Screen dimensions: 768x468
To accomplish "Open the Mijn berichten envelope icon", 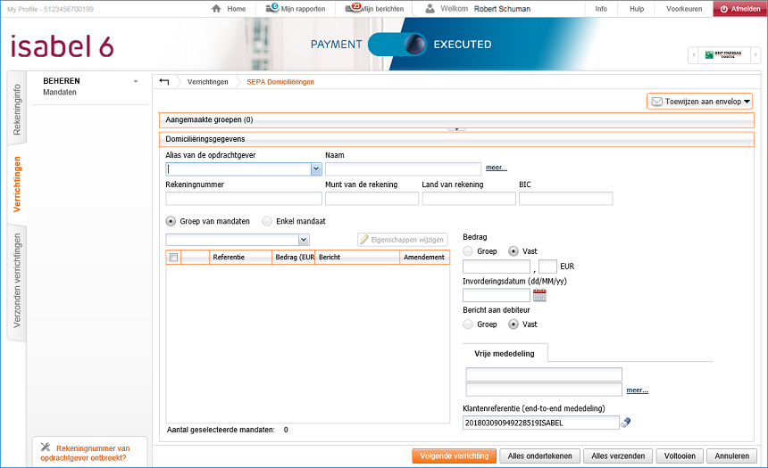I will [353, 8].
